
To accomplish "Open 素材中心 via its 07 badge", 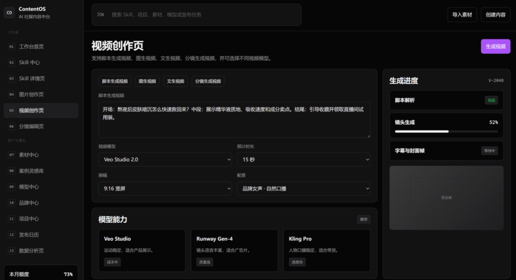I will pyautogui.click(x=11, y=155).
